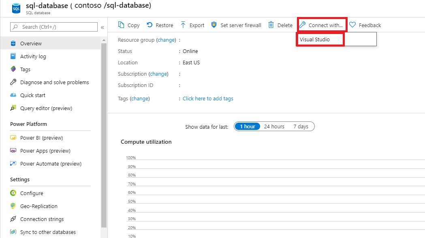425x238 pixels.
Task: Click inside the Search (Ctrl+/) field
Action: pos(53,27)
